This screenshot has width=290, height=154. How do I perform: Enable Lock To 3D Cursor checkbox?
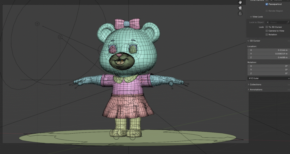click(x=267, y=27)
